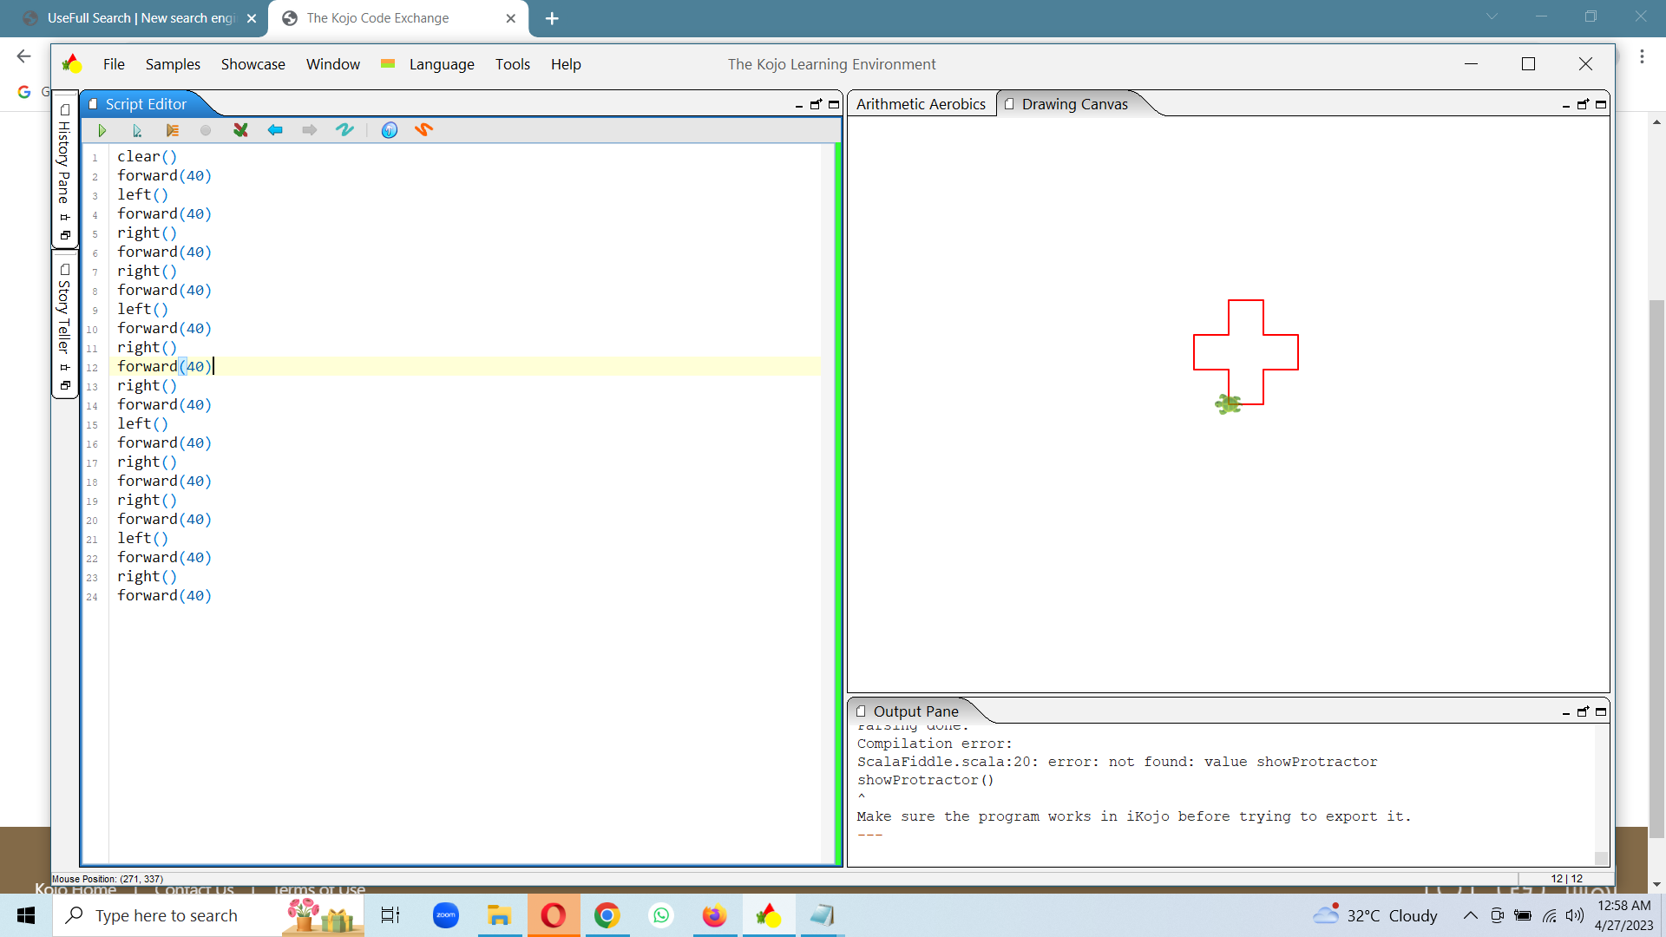Click the browser back arrow
This screenshot has width=1666, height=937.
click(23, 56)
